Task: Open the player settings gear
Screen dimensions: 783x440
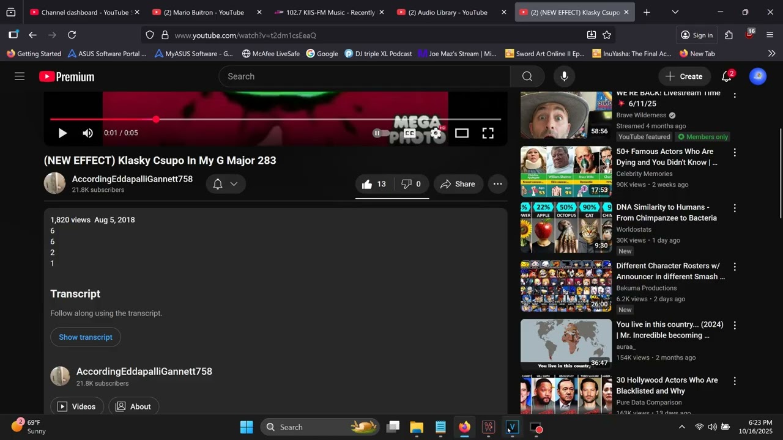Action: pyautogui.click(x=436, y=133)
